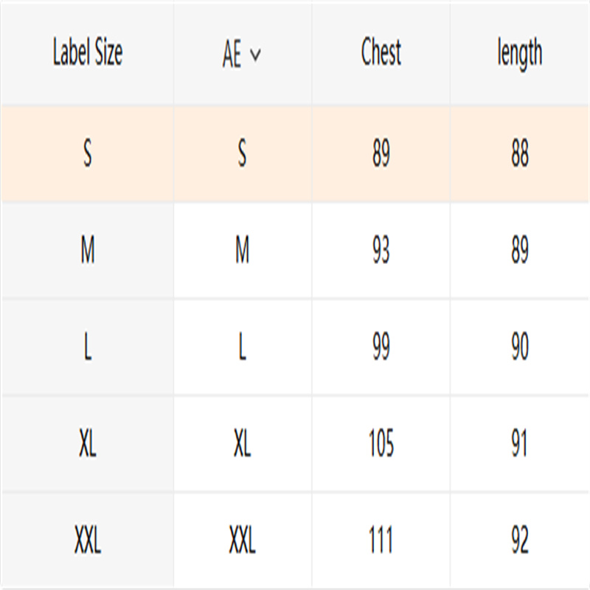Select the highlighted S label size row

(x=295, y=153)
